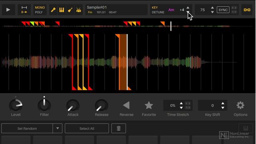Click the Select All button
256x144 pixels.
[87, 128]
